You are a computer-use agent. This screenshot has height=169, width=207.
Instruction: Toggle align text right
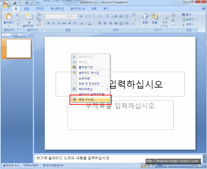tap(111, 23)
